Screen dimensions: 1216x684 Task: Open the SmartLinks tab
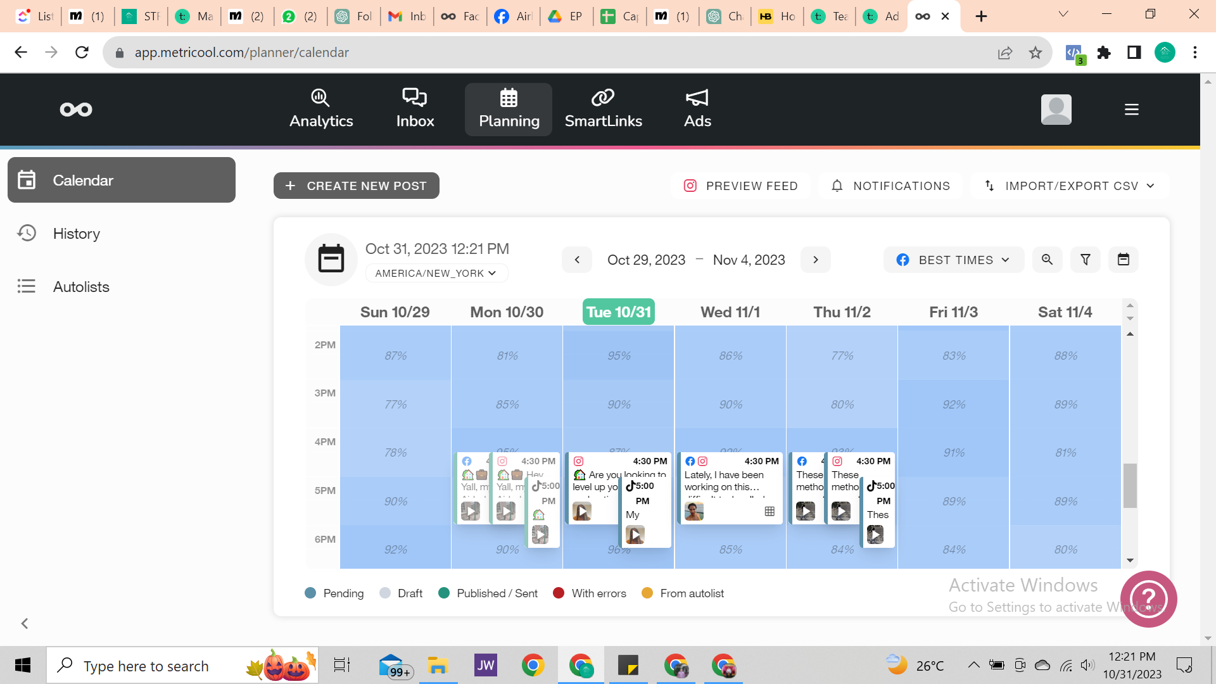pyautogui.click(x=603, y=110)
